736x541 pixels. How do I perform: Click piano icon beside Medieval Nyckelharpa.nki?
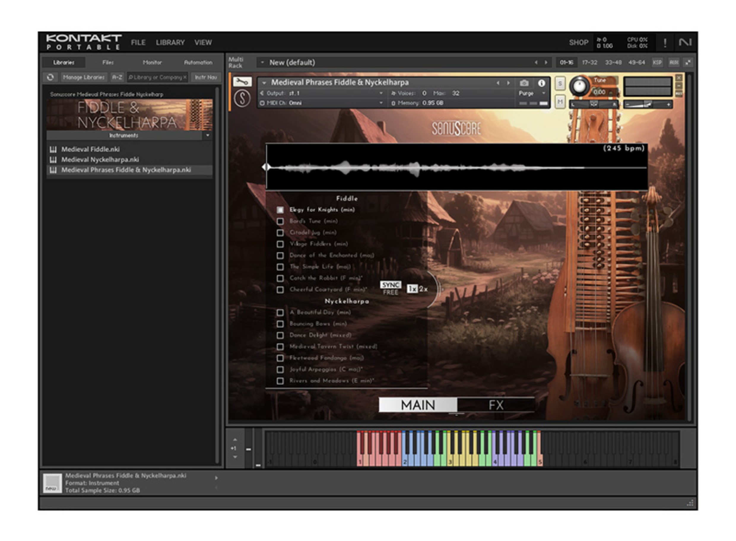pos(53,160)
